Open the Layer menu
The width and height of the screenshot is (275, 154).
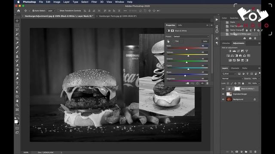(x=66, y=2)
